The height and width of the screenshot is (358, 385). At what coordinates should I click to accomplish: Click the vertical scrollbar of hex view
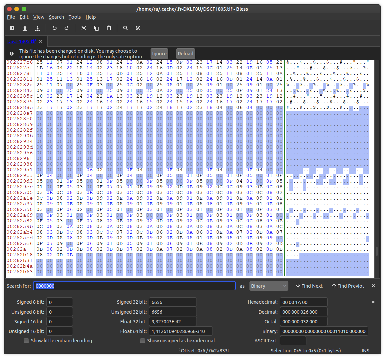377,252
